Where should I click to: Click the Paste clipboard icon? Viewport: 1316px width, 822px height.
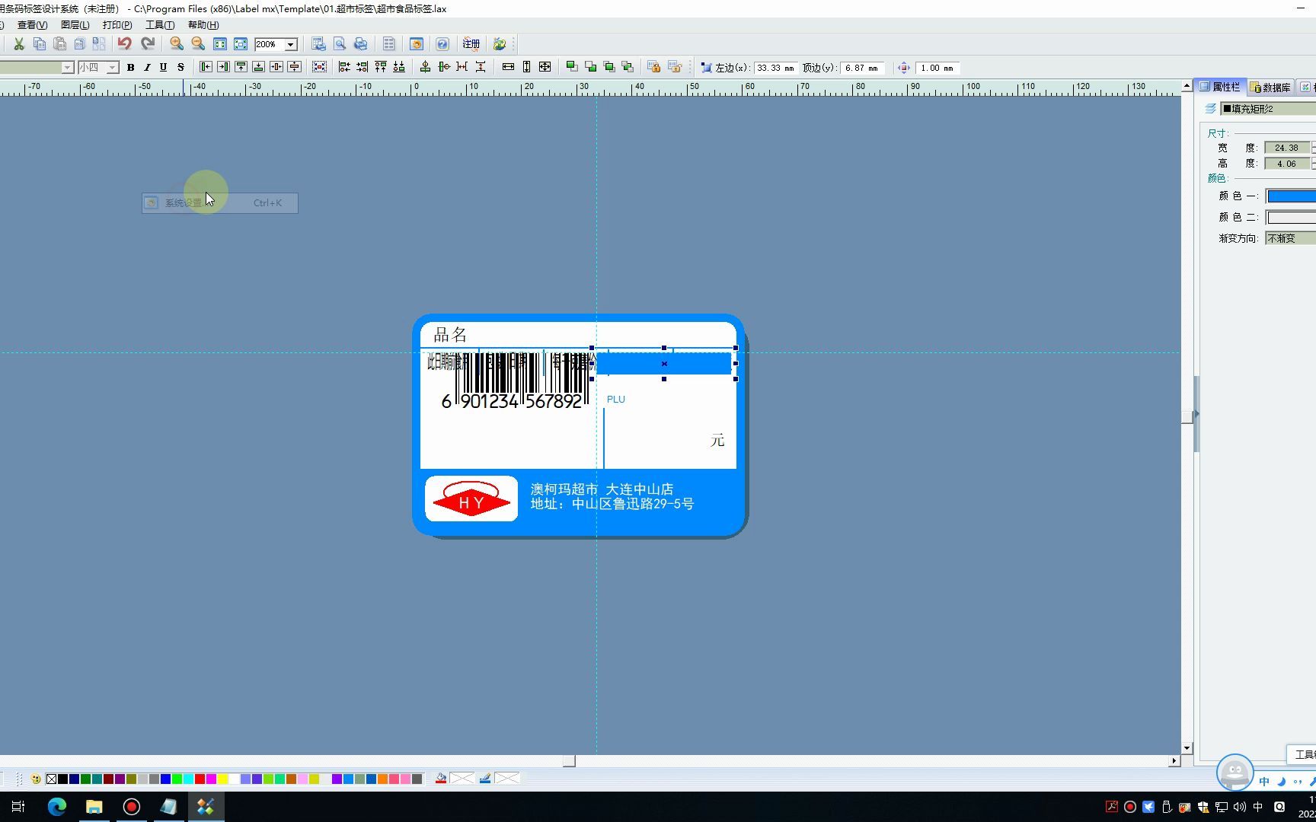[x=59, y=44]
